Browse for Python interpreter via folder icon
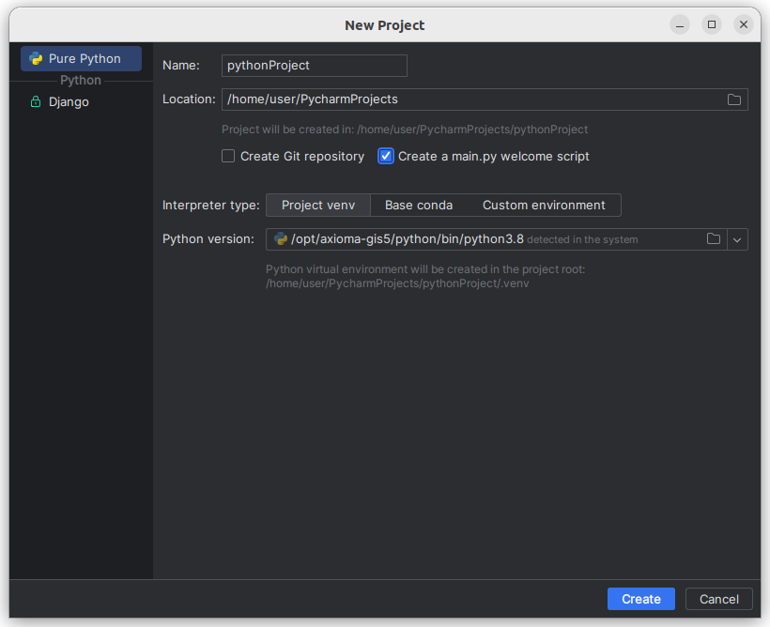This screenshot has width=770, height=627. tap(714, 239)
